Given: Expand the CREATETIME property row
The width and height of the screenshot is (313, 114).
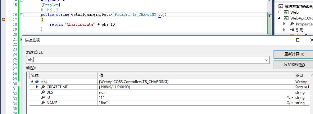Looking at the screenshot, I should (x=37, y=87).
